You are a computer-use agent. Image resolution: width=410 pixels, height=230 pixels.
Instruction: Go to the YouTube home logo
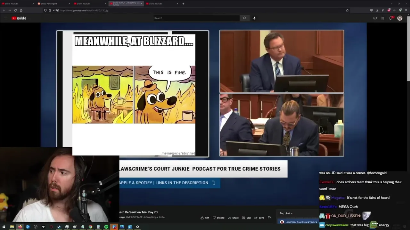[x=19, y=18]
